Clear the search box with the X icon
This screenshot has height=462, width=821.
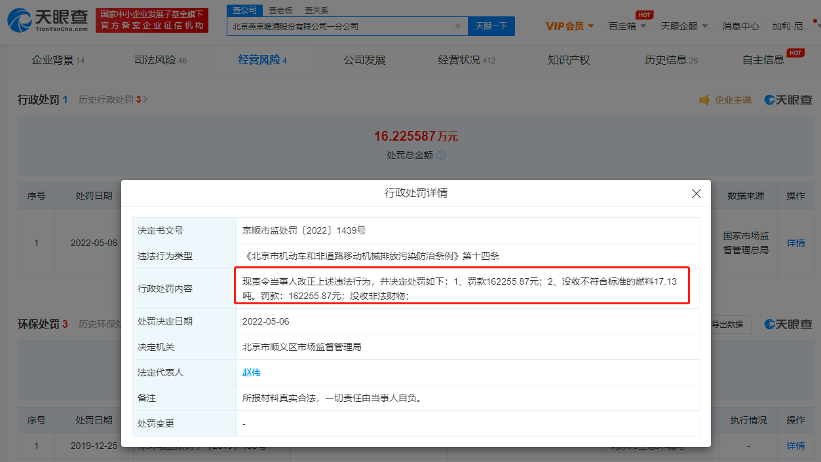458,26
